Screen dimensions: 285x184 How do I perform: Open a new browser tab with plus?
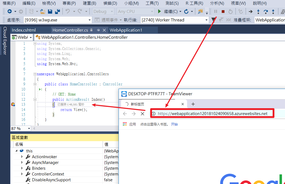pos(193,104)
